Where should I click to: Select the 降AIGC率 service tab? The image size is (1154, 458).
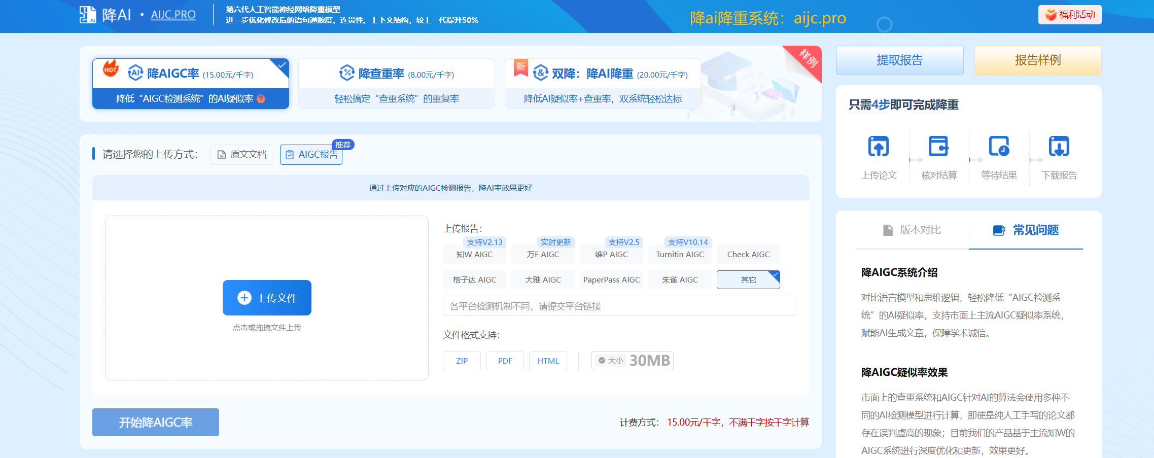click(x=191, y=84)
